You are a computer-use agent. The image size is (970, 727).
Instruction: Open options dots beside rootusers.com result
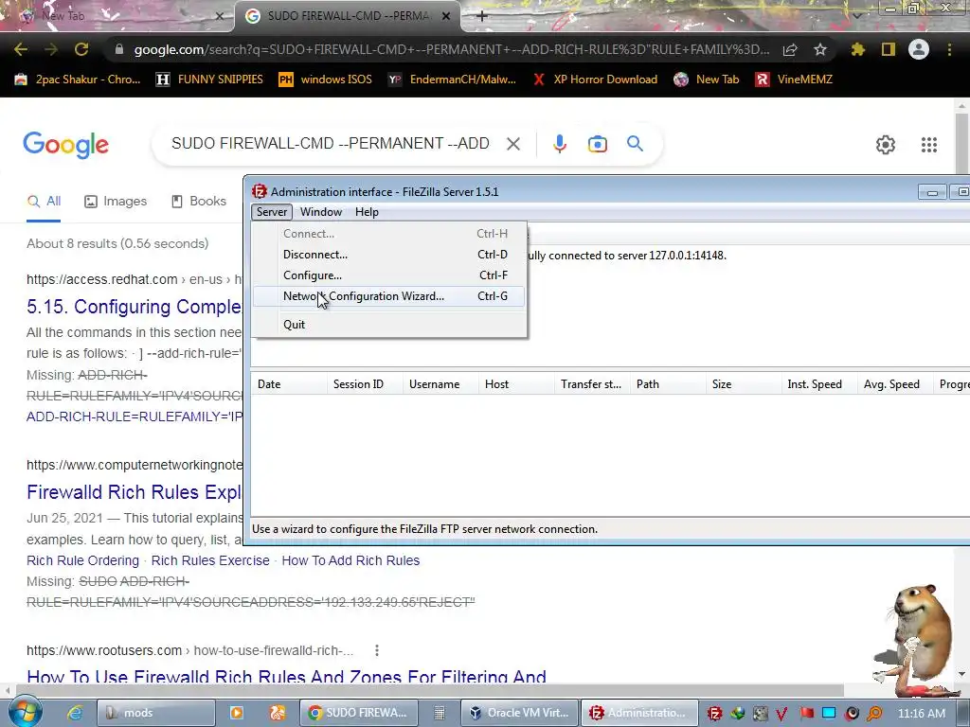(377, 650)
